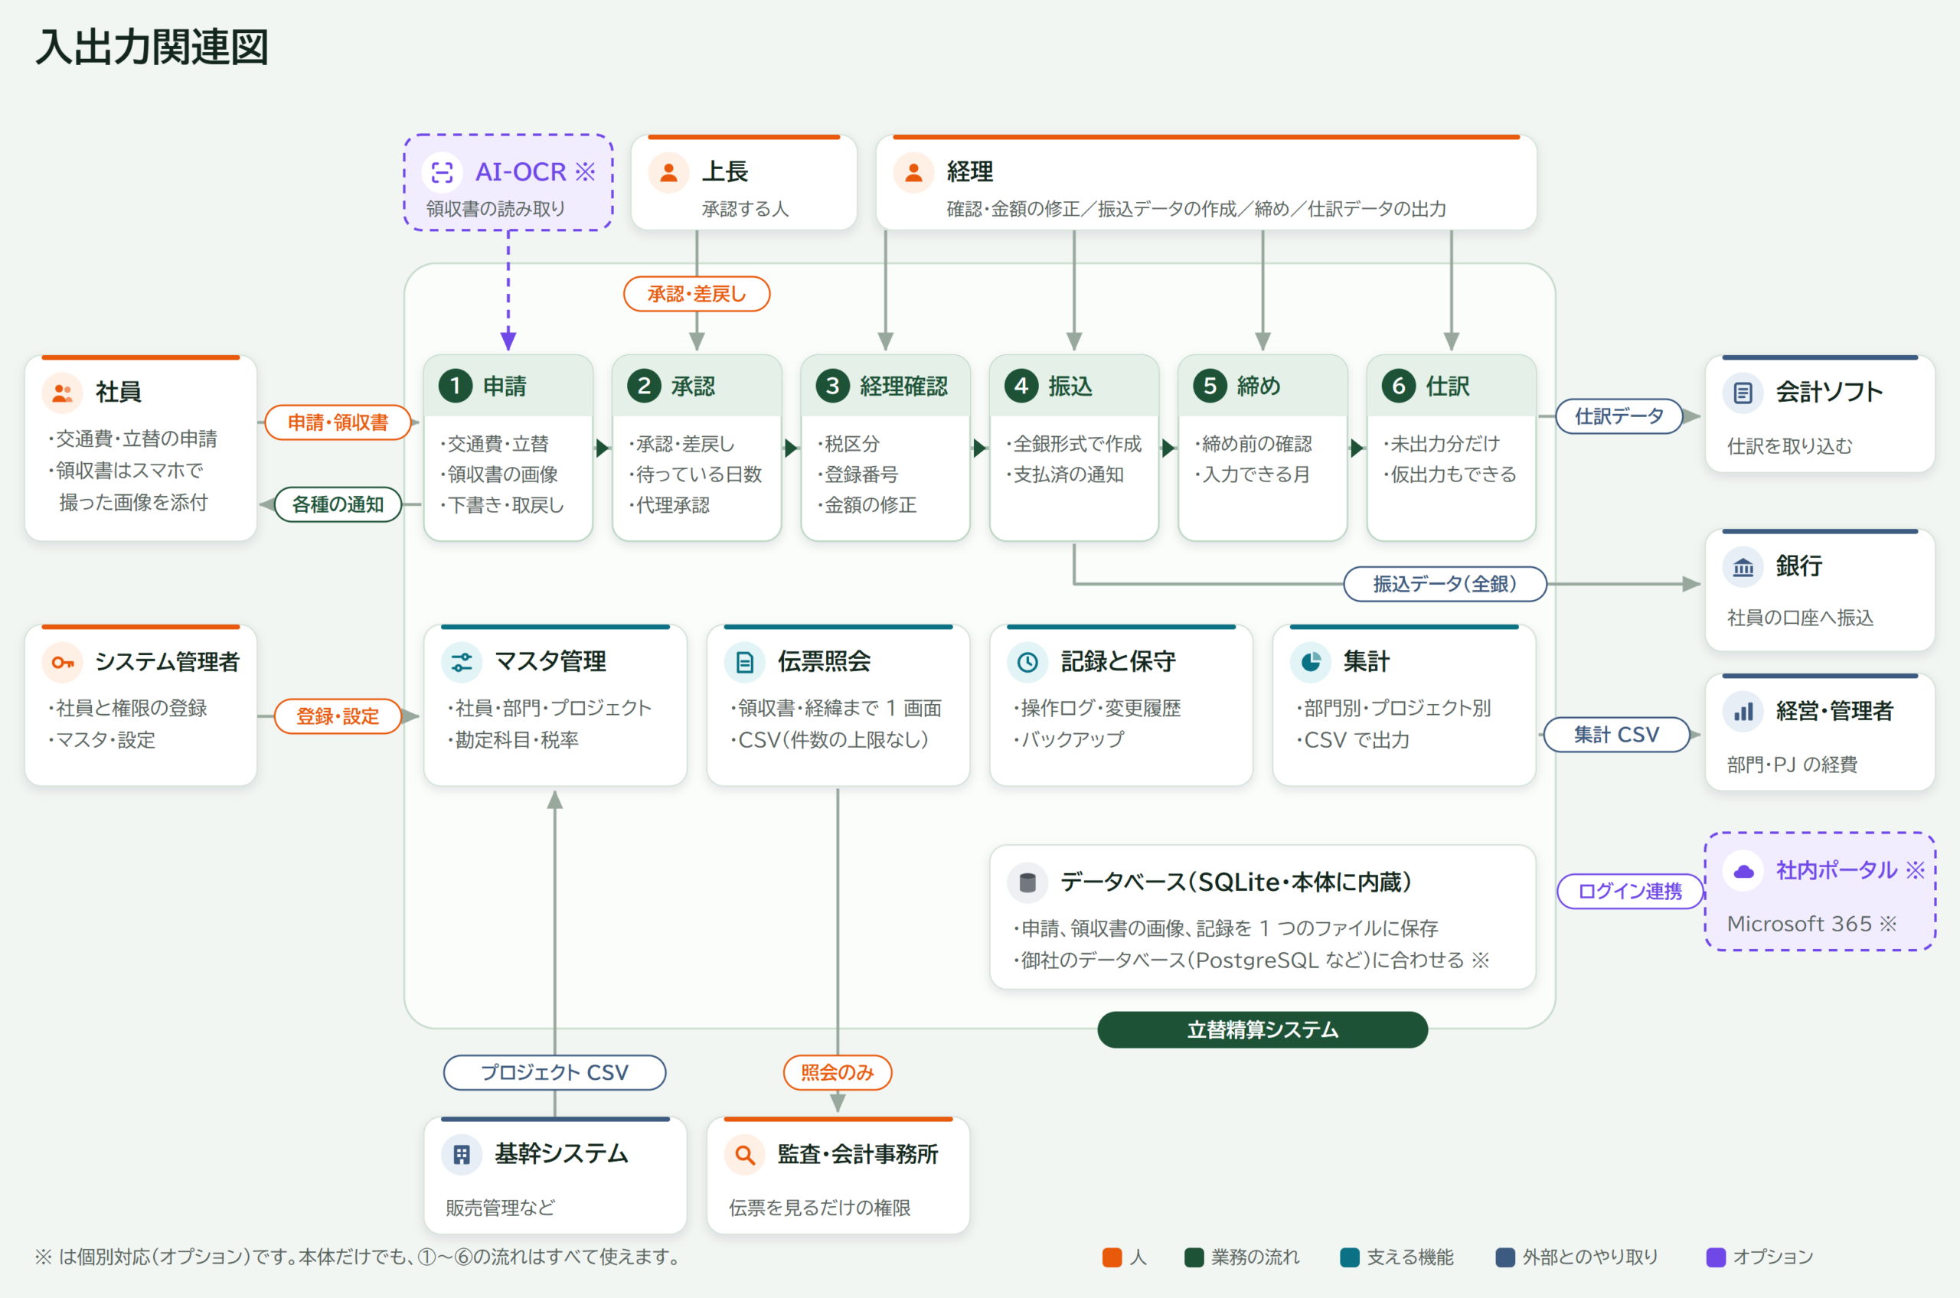
Task: Click the 記録と保守 clock icon
Action: [1027, 662]
